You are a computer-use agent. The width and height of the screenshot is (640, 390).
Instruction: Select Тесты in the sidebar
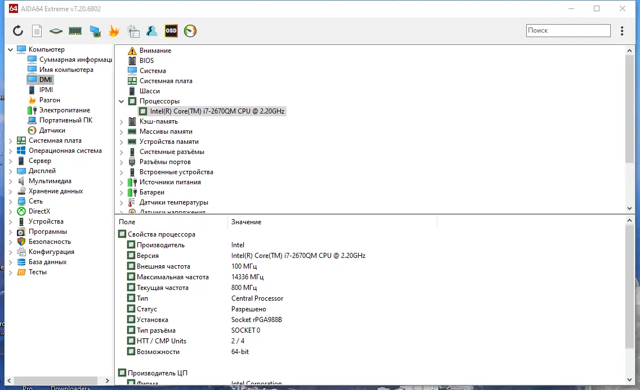click(38, 272)
